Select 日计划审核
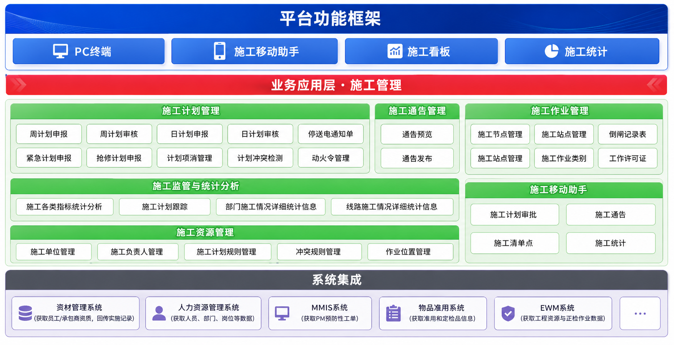The height and width of the screenshot is (345, 674). [260, 134]
